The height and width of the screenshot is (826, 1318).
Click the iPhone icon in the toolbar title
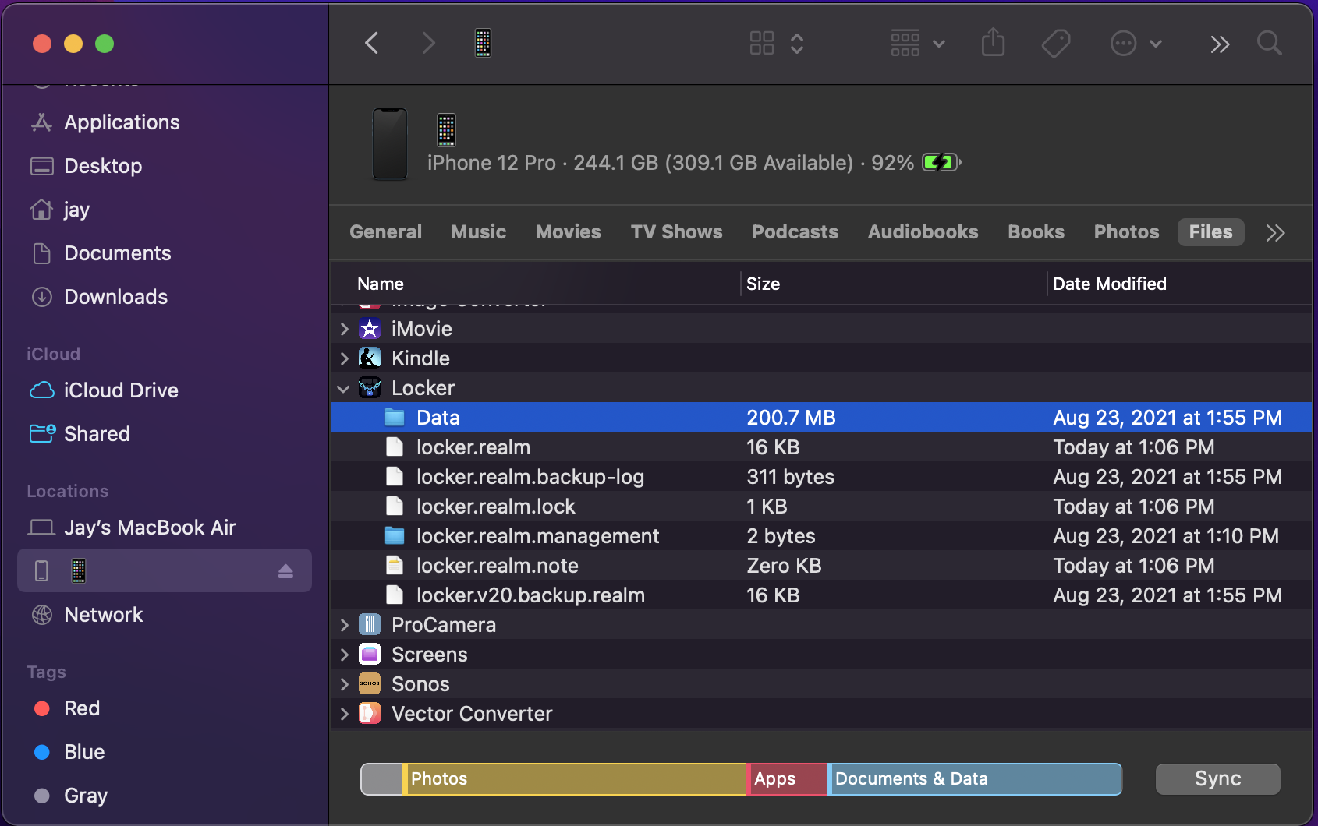coord(483,43)
